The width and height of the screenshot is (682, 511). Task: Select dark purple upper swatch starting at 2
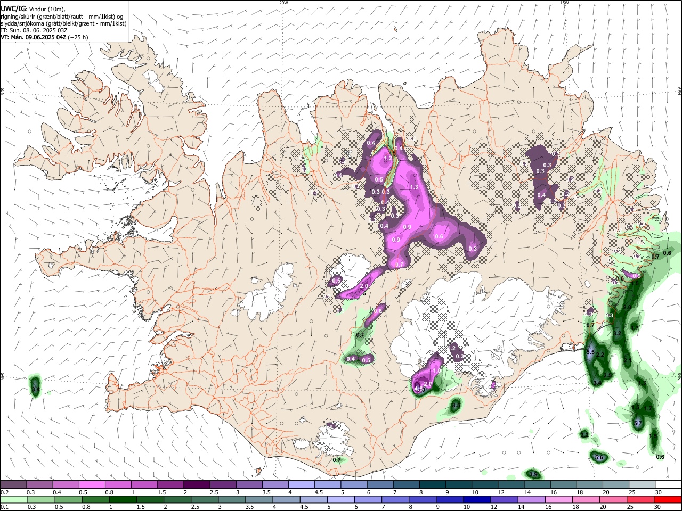pyautogui.click(x=196, y=485)
